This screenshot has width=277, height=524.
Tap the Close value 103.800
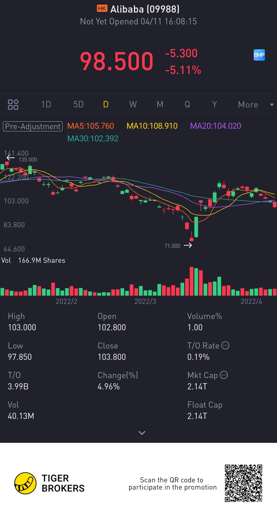click(112, 357)
